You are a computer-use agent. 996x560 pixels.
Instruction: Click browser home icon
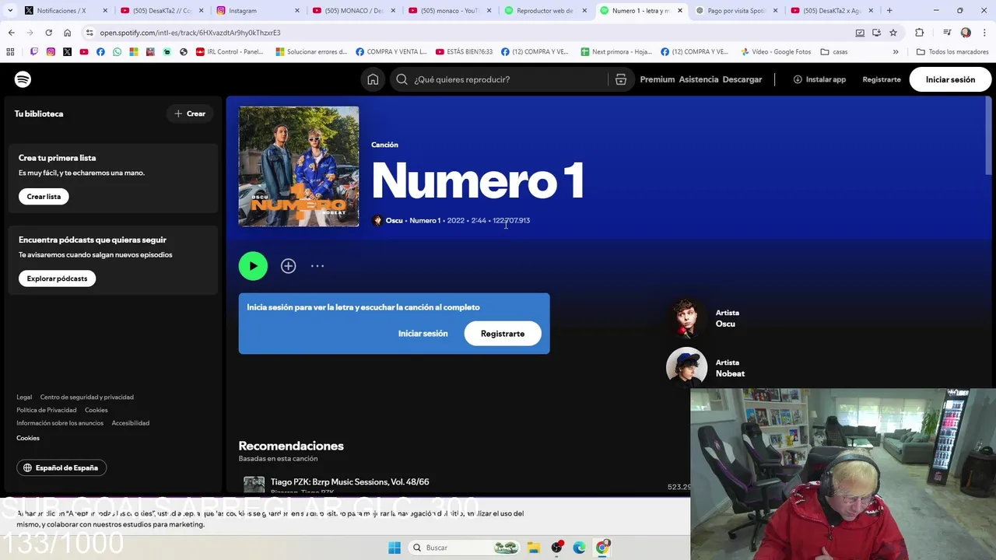(x=67, y=33)
